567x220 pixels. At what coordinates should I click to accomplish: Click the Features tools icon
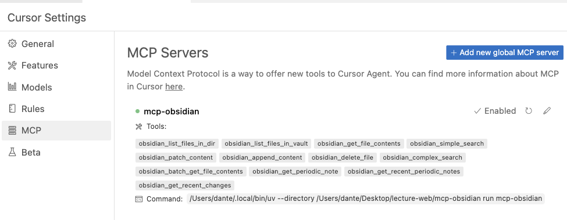coord(12,65)
